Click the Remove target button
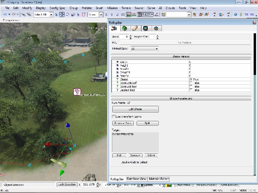Image resolution: width=258 pixels, height=193 pixels. click(135, 156)
